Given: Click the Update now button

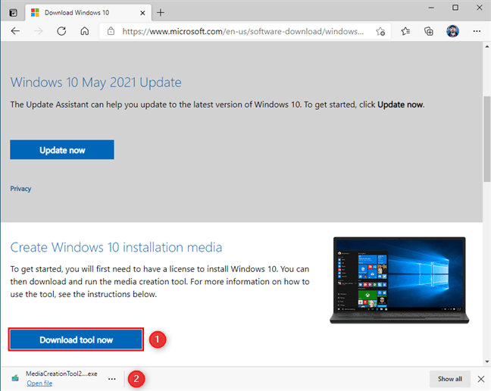Looking at the screenshot, I should click(x=62, y=149).
